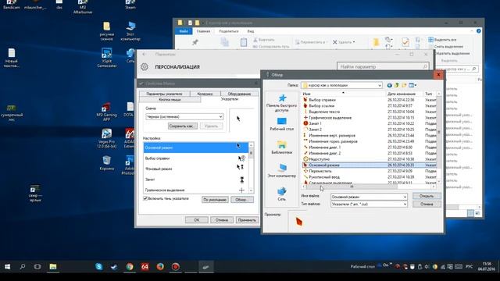The width and height of the screenshot is (500, 281).
Task: Open Файл tab in Explorer window
Action: (x=184, y=31)
